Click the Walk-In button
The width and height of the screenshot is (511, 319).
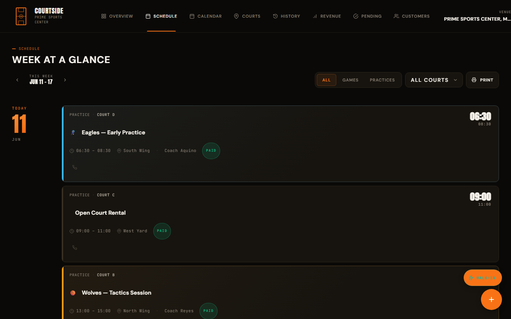click(483, 278)
